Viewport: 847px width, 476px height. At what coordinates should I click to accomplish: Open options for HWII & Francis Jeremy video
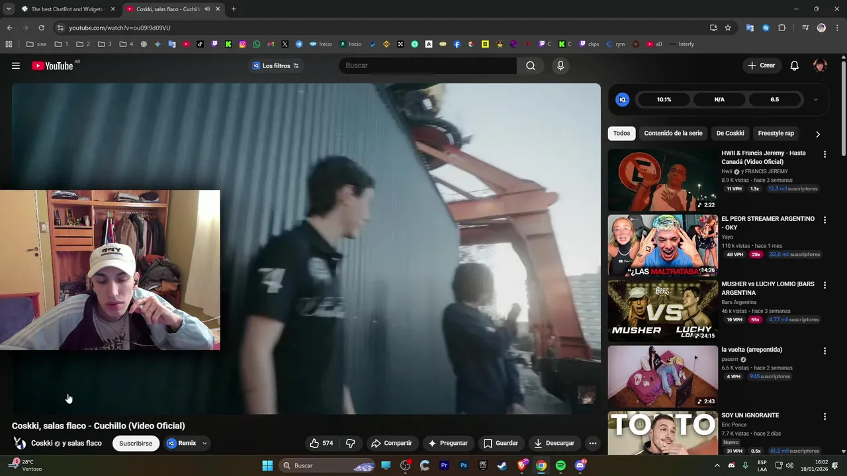825,154
